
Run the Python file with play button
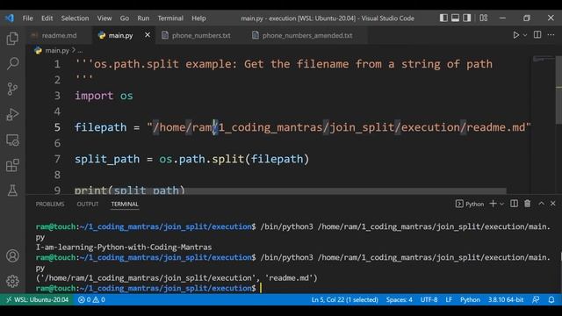(x=515, y=35)
